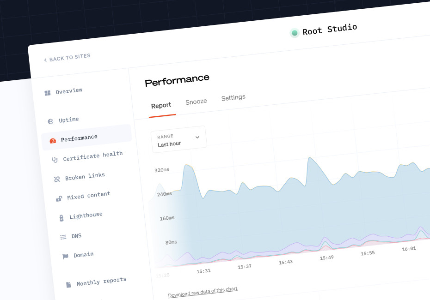Click the back chevron before Back to Sites
The height and width of the screenshot is (300, 430).
point(45,60)
